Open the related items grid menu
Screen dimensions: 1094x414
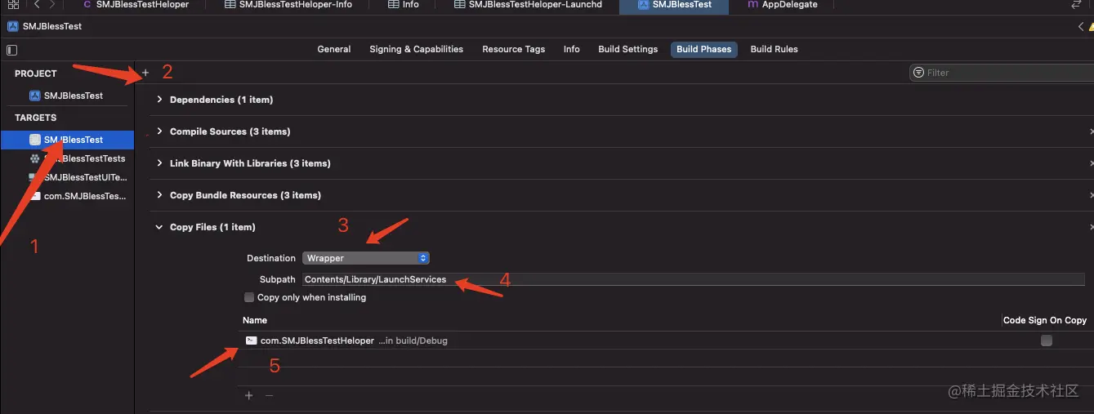[12, 4]
